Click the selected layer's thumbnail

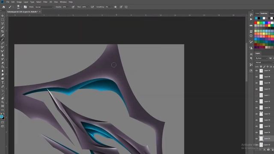261,139
